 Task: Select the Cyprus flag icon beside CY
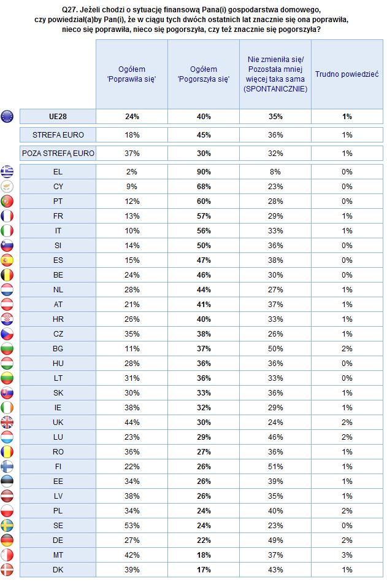[x=7, y=186]
